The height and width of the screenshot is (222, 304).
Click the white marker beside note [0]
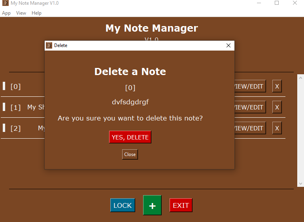click(4, 86)
